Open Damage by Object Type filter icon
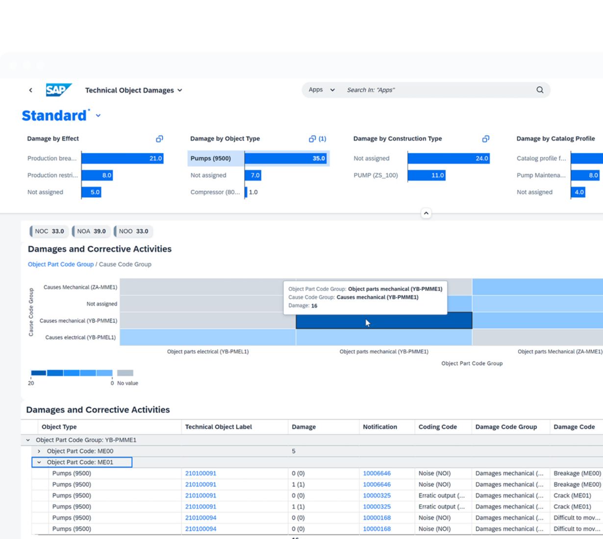Image resolution: width=603 pixels, height=539 pixels. [312, 139]
